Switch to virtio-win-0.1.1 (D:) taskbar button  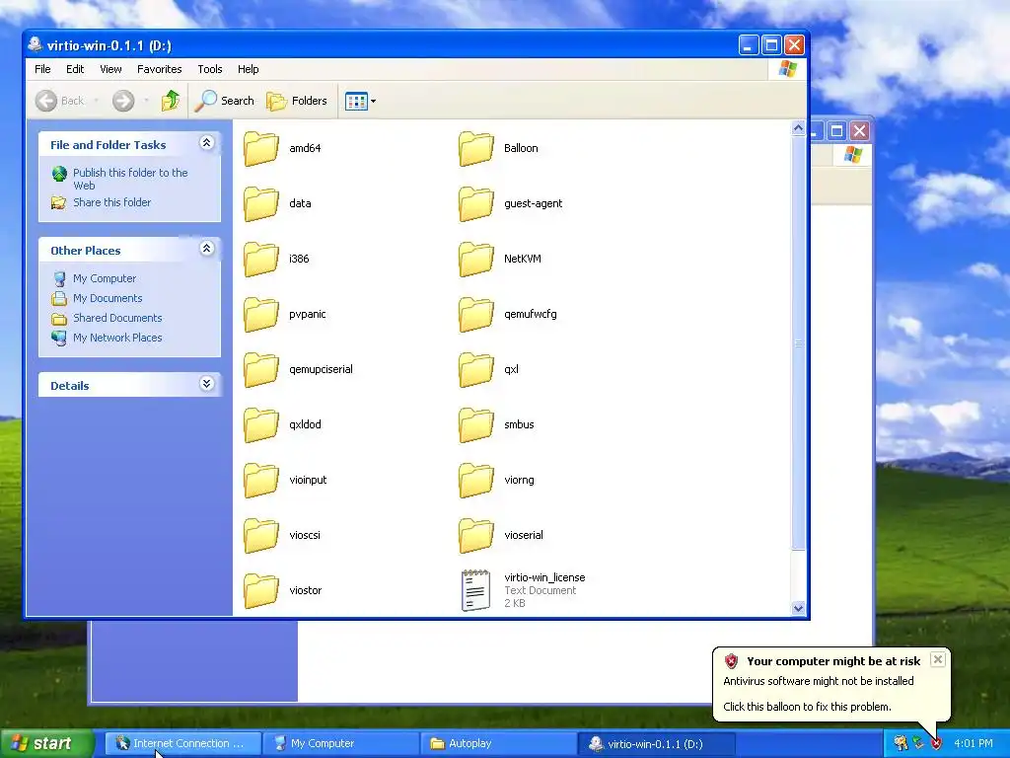click(x=656, y=744)
